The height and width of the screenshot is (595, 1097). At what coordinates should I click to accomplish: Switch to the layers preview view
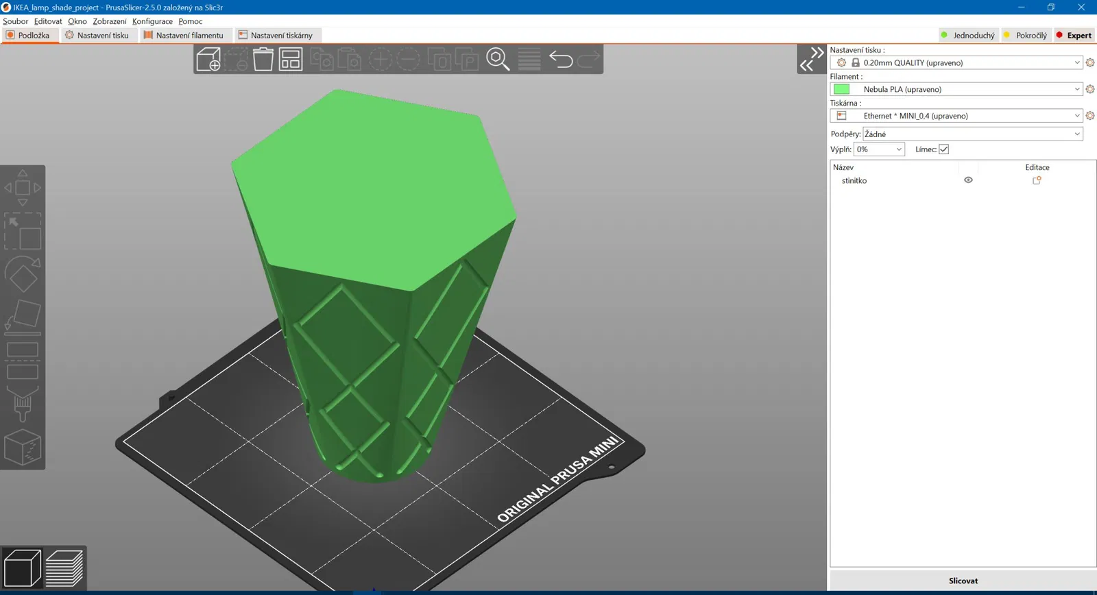click(x=64, y=568)
